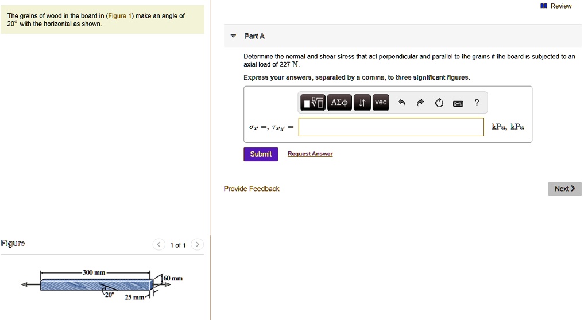Open the Review book icon
588x320 pixels.
point(543,6)
